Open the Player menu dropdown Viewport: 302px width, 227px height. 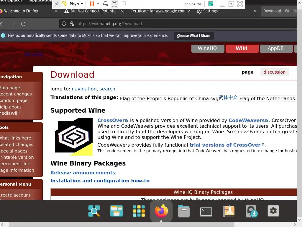tap(76, 4)
